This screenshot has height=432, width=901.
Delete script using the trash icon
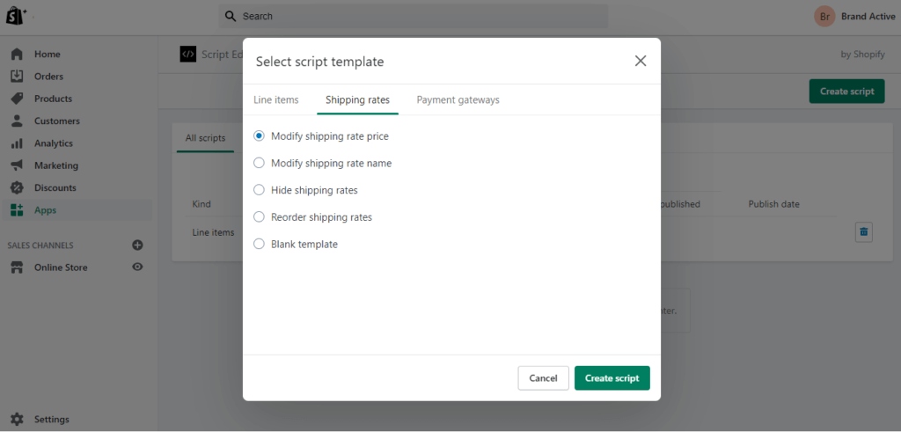[x=863, y=231]
